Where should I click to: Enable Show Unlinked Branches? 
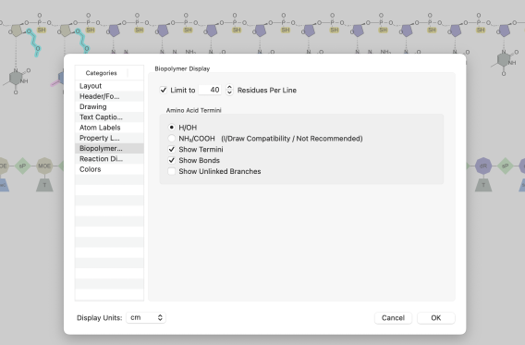click(171, 171)
